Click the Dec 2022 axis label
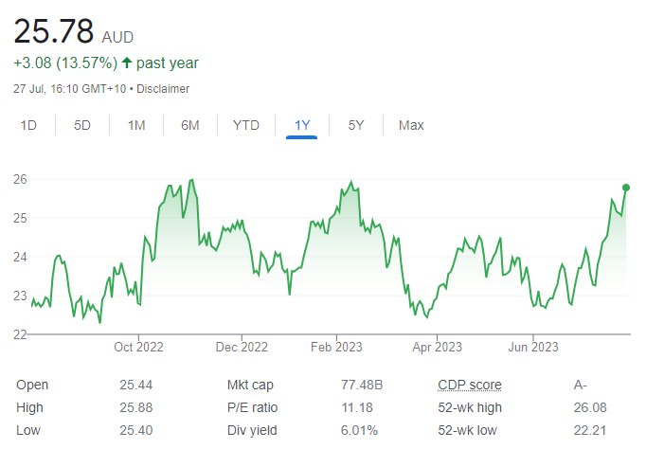Viewport: 646px width, 449px height. (242, 348)
